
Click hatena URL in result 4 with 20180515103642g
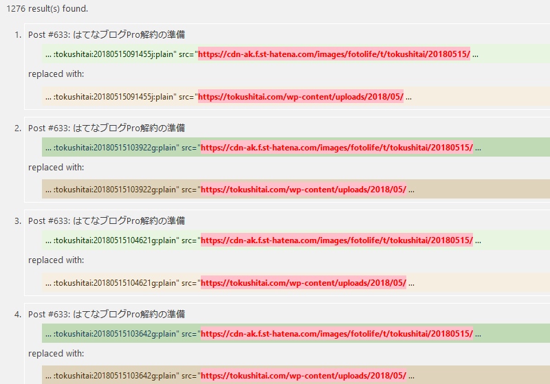(337, 334)
